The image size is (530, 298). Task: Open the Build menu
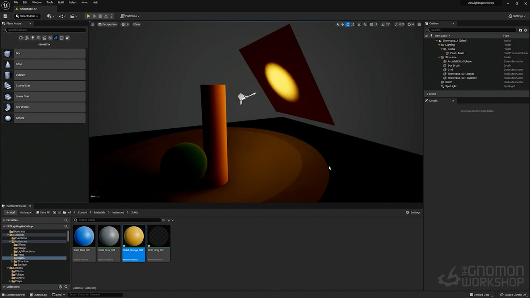(x=61, y=2)
